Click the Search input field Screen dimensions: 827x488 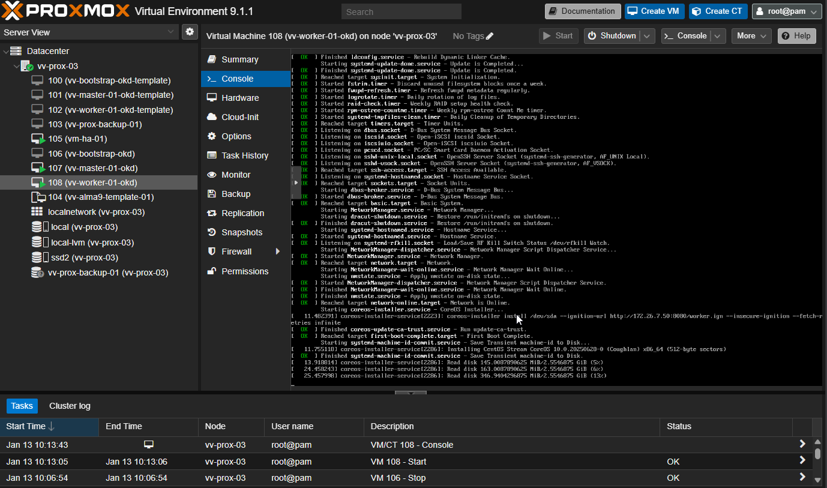[x=401, y=11]
